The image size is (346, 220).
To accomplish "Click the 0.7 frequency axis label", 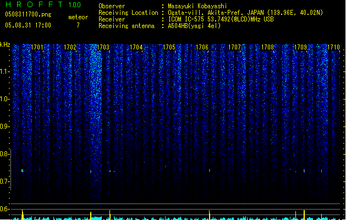I will 4,182.
